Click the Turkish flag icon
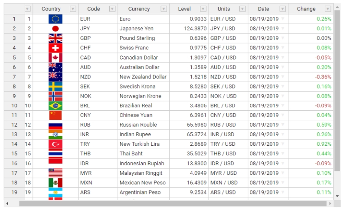347x210 pixels. [56, 144]
